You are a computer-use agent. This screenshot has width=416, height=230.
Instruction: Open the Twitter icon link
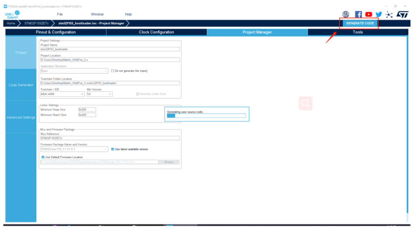point(379,14)
